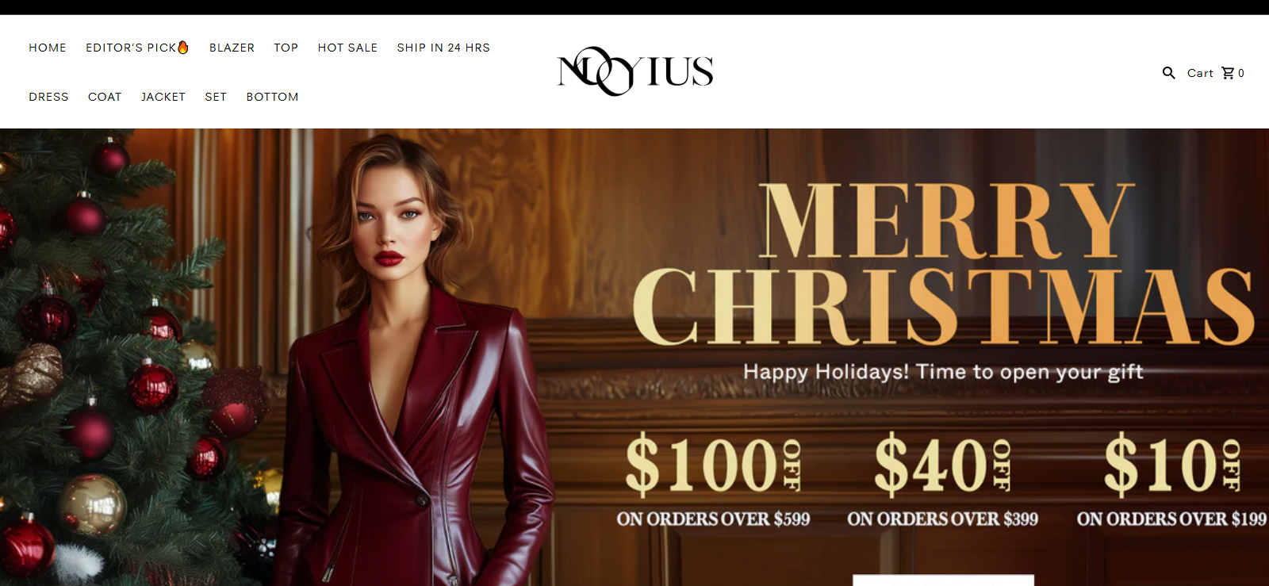Click the shopping cart icon
Viewport: 1269px width, 586px height.
(x=1228, y=73)
